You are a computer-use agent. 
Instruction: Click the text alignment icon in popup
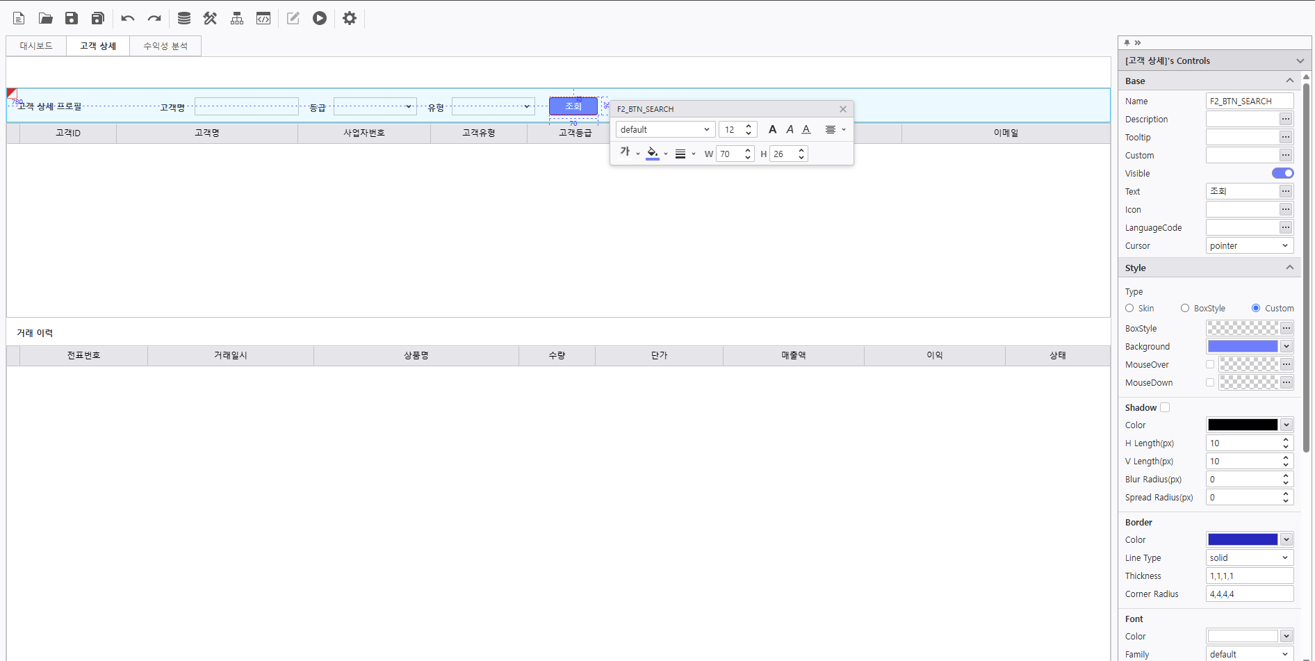point(831,129)
